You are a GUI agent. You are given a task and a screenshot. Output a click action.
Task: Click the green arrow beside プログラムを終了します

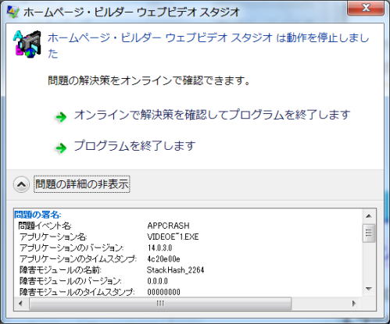(61, 148)
